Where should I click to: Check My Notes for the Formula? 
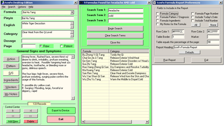click(157, 24)
